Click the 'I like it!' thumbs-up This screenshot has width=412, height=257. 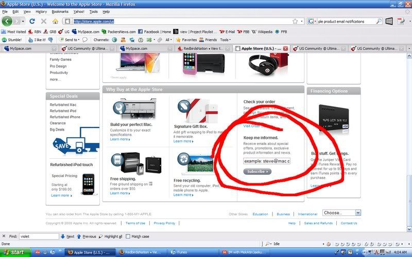37,40
